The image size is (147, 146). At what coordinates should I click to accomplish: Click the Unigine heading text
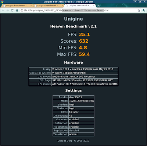pos(73,19)
